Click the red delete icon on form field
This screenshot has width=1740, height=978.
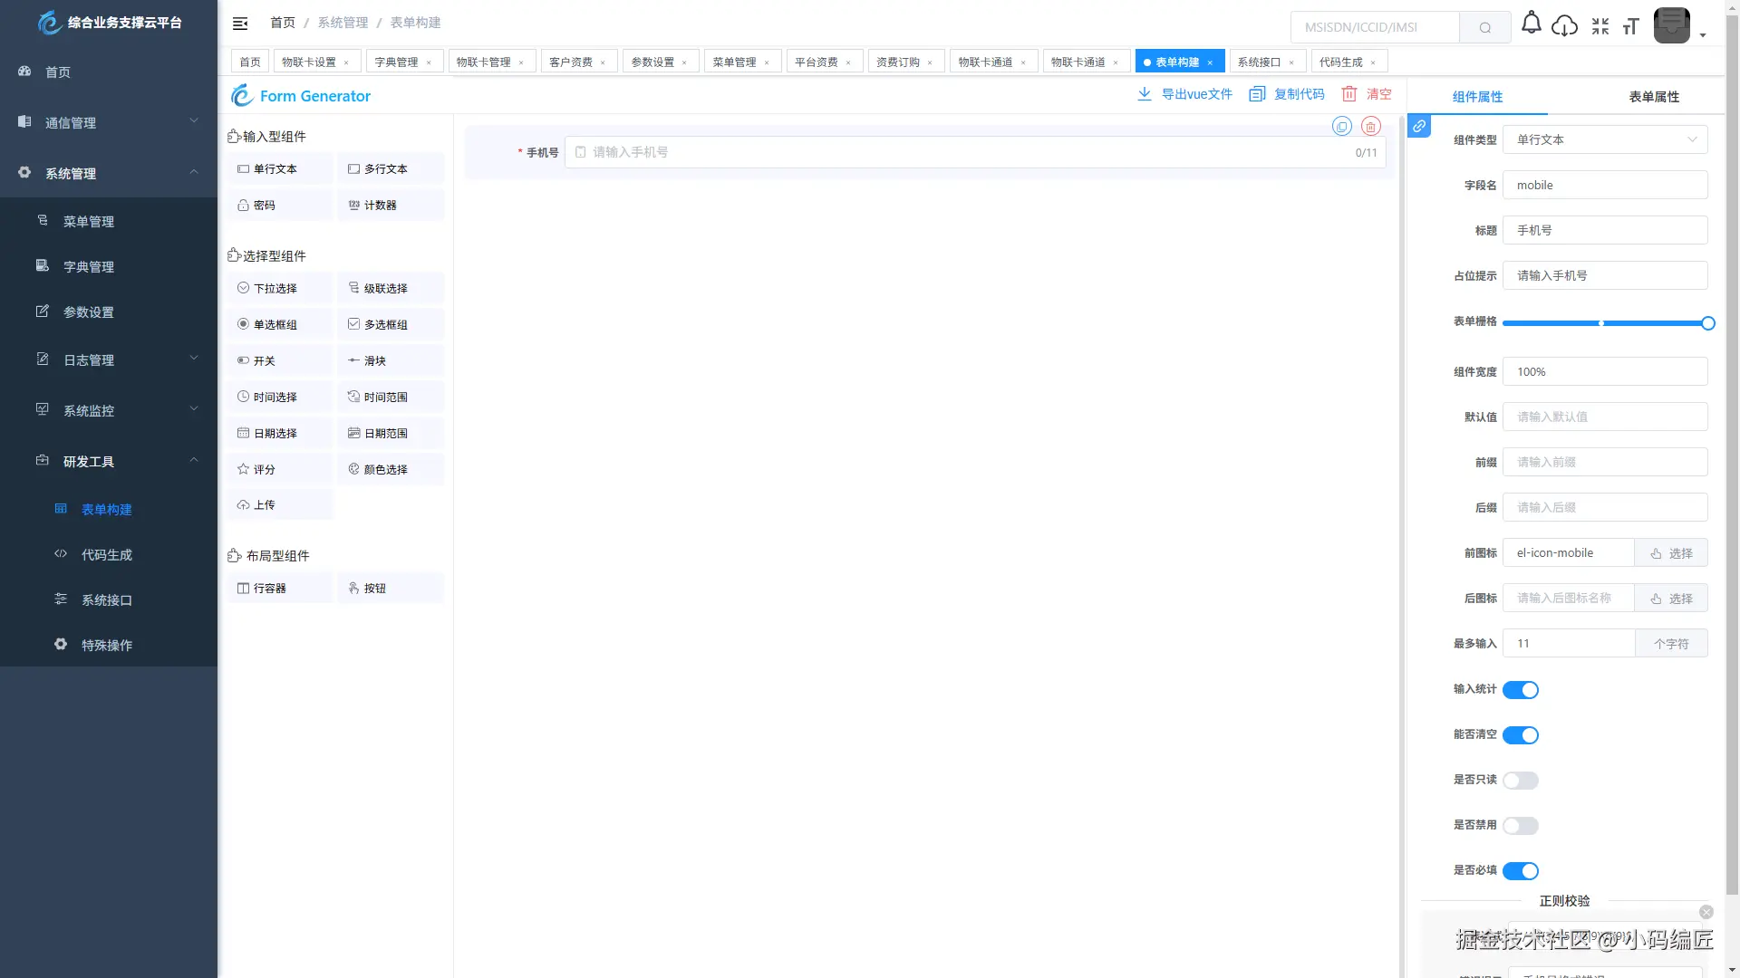pos(1371,127)
